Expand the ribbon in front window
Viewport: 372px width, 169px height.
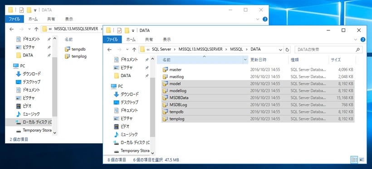click(356, 39)
